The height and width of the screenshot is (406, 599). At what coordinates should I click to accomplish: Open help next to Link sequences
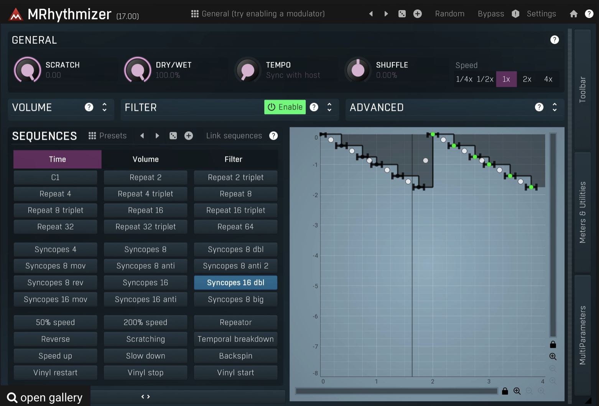click(273, 136)
